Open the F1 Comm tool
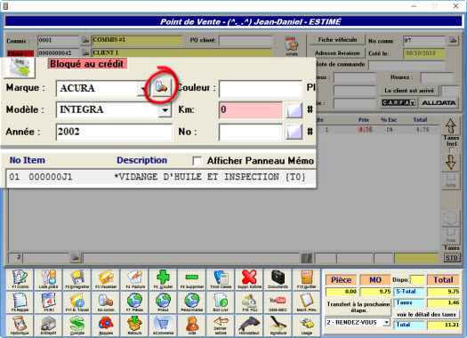This screenshot has height=338, width=467. [x=20, y=279]
